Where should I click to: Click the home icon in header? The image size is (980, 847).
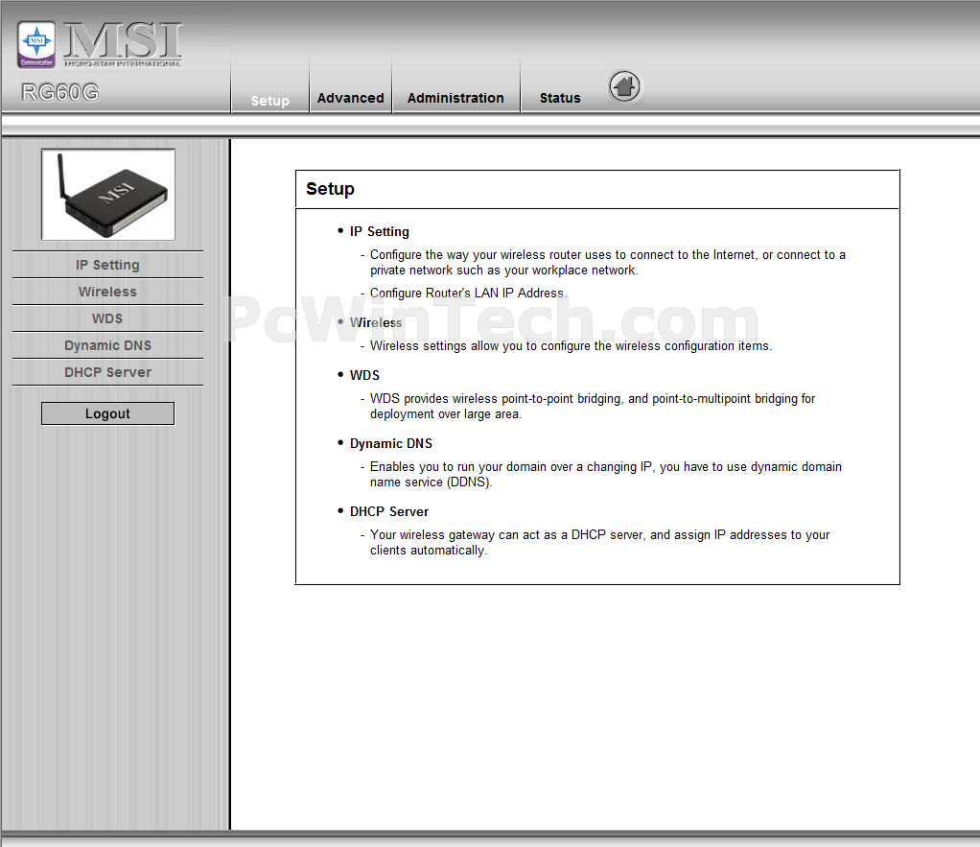pyautogui.click(x=624, y=86)
